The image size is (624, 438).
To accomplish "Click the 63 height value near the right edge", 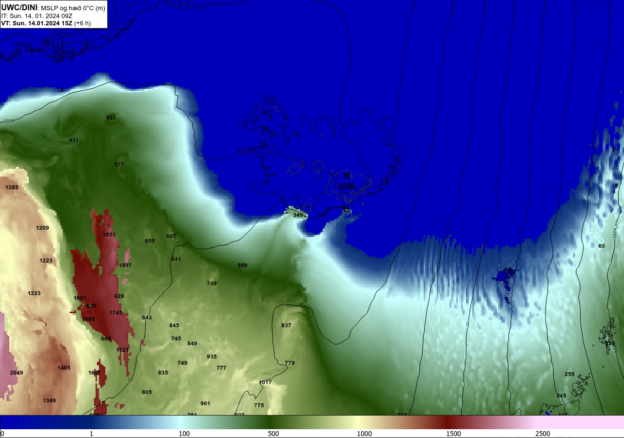I will pyautogui.click(x=602, y=246).
